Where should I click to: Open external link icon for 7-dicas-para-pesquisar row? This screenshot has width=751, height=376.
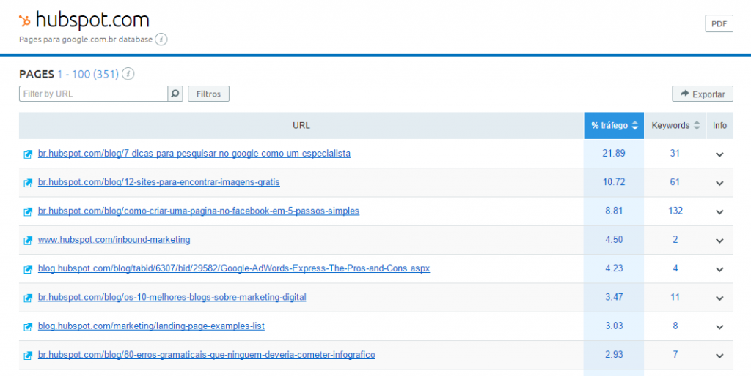coord(28,154)
